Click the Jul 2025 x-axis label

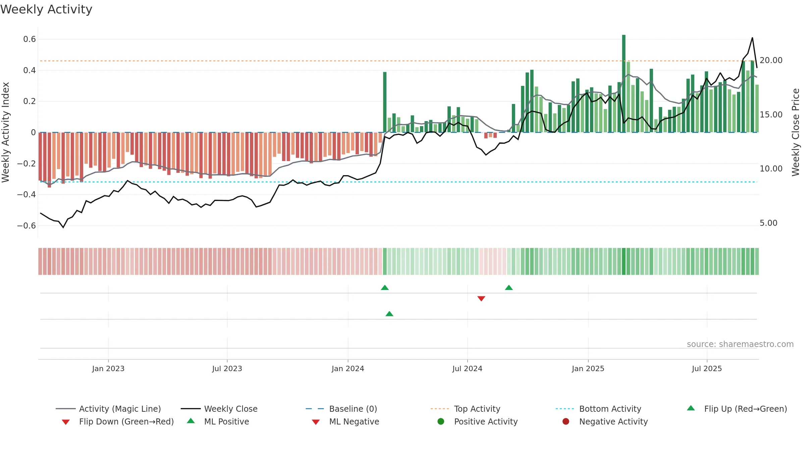tap(707, 368)
